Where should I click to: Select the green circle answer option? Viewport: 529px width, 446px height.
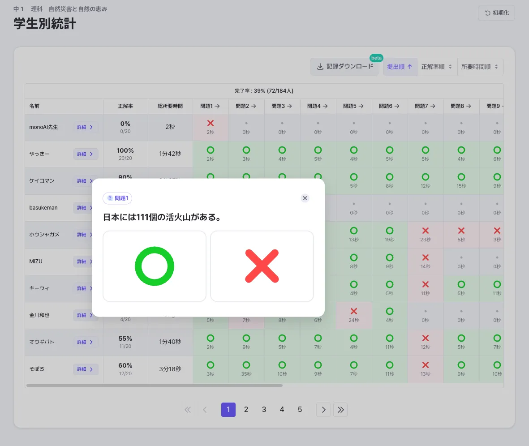click(x=155, y=266)
